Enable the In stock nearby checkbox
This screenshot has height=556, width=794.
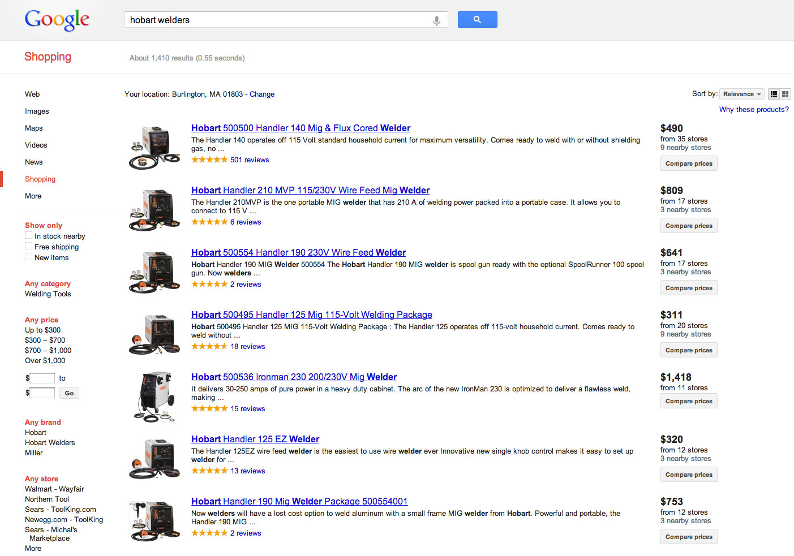pyautogui.click(x=28, y=235)
